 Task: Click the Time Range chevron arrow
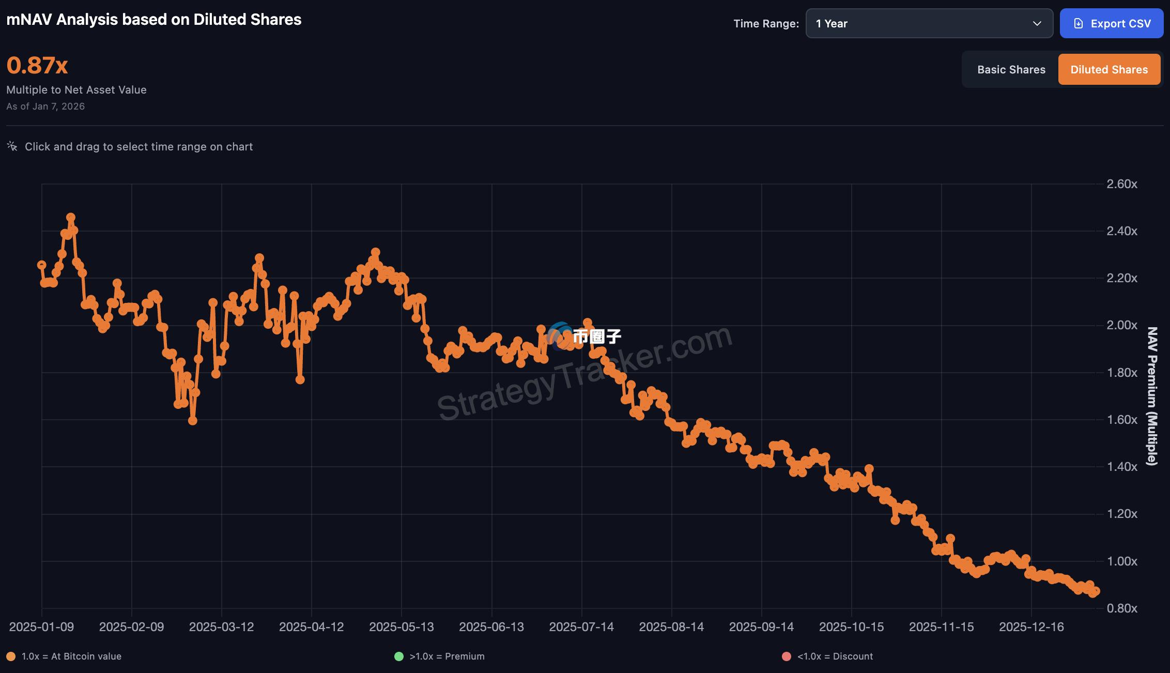[x=1037, y=24]
